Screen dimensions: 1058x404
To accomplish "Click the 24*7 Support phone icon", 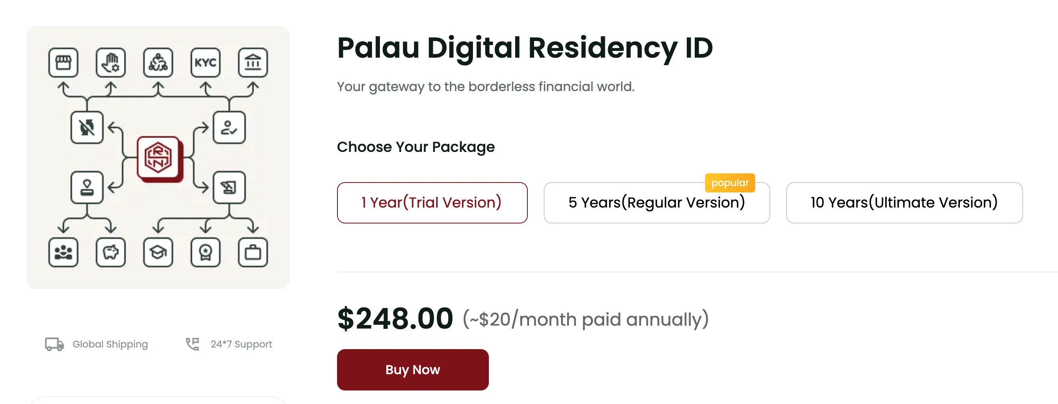I will click(192, 344).
